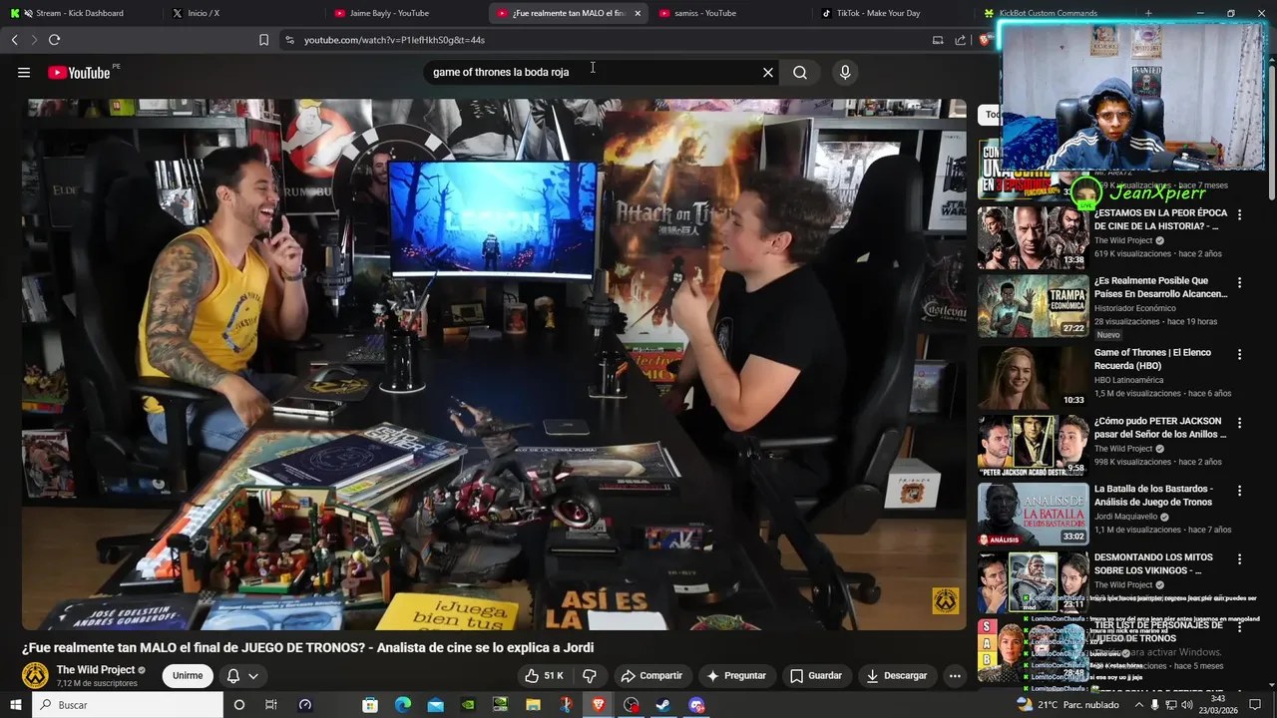
Task: Open thumbnail for Trampa Económica video
Action: coord(1033,306)
